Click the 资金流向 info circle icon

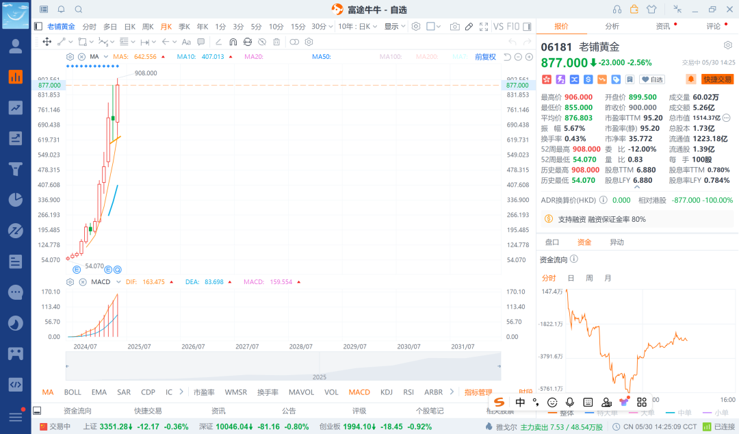[x=573, y=259]
